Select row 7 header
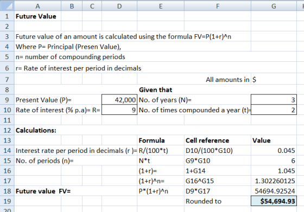304x212 pixels. pos(7,79)
